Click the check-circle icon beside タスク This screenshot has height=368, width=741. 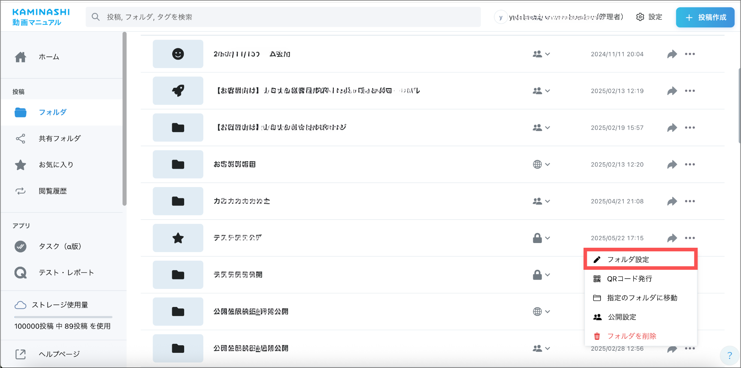tap(21, 246)
